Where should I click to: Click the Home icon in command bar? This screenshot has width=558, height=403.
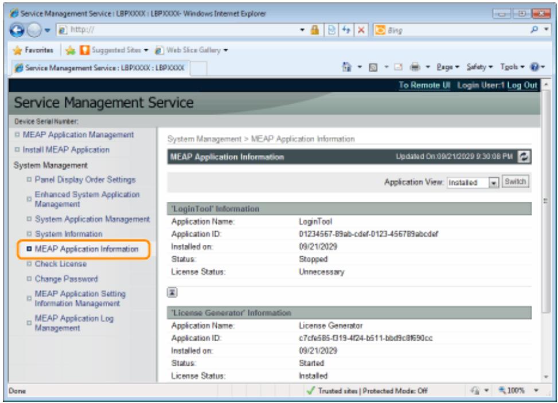[x=346, y=67]
